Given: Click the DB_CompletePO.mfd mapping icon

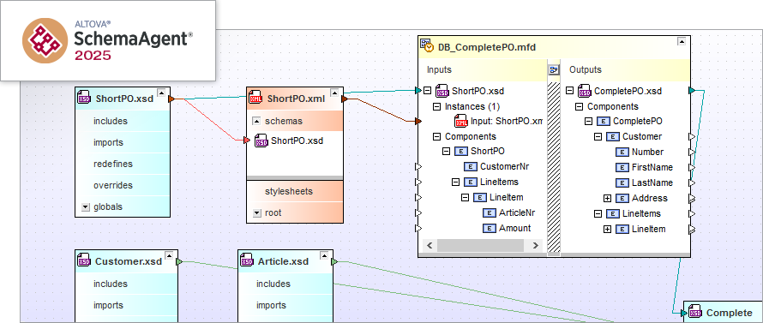Looking at the screenshot, I should coord(427,45).
